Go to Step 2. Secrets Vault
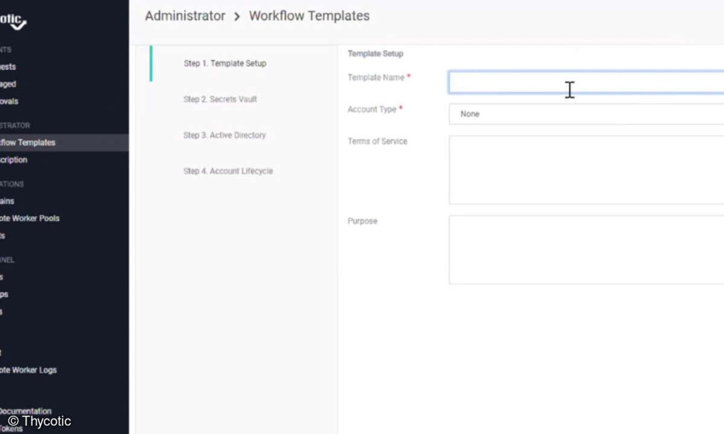This screenshot has width=724, height=434. pyautogui.click(x=220, y=99)
